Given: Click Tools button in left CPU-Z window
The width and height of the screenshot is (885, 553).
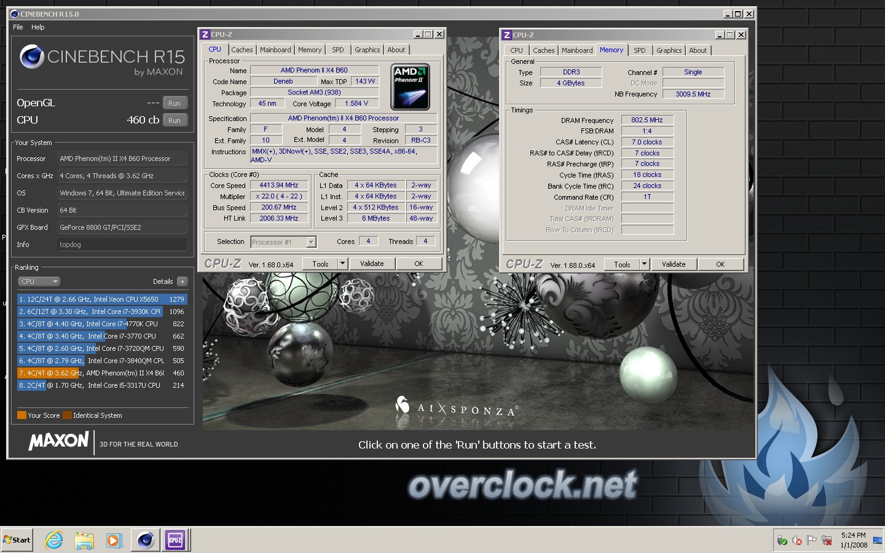Looking at the screenshot, I should [321, 264].
